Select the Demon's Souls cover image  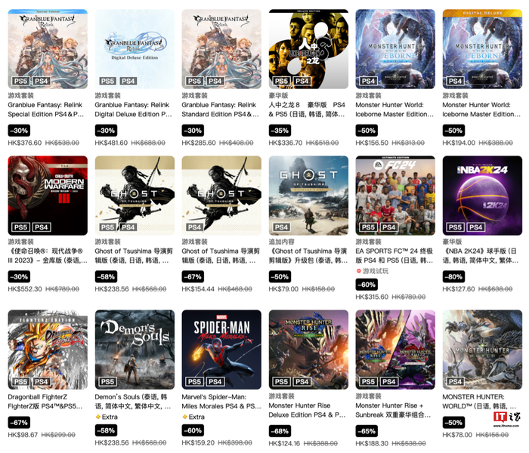[x=135, y=350]
